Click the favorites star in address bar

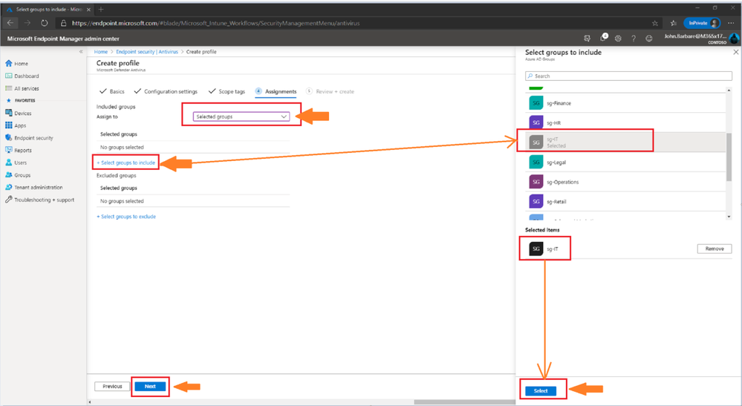tap(655, 23)
